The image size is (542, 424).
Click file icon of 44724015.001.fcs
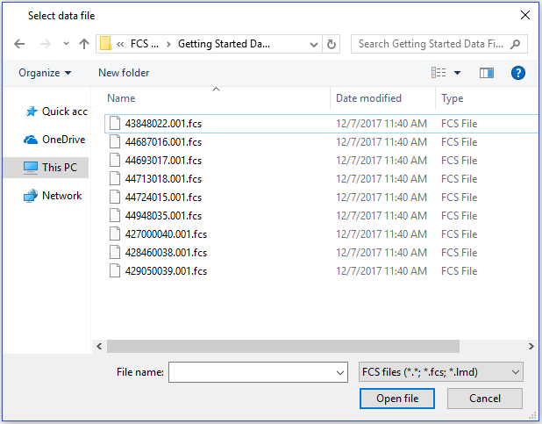[x=115, y=197]
